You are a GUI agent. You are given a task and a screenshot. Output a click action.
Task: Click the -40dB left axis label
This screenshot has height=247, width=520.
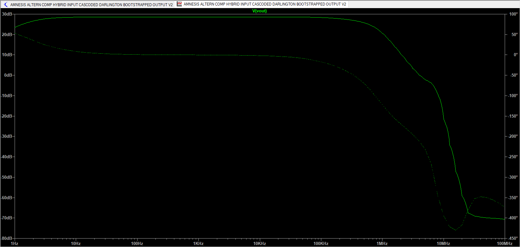(x=7, y=157)
